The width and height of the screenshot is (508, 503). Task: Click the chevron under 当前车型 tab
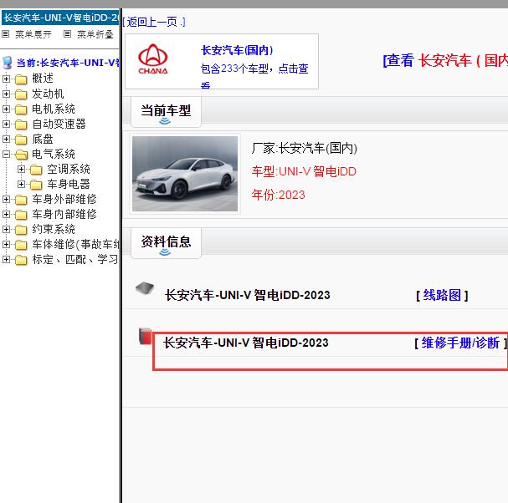tap(165, 121)
